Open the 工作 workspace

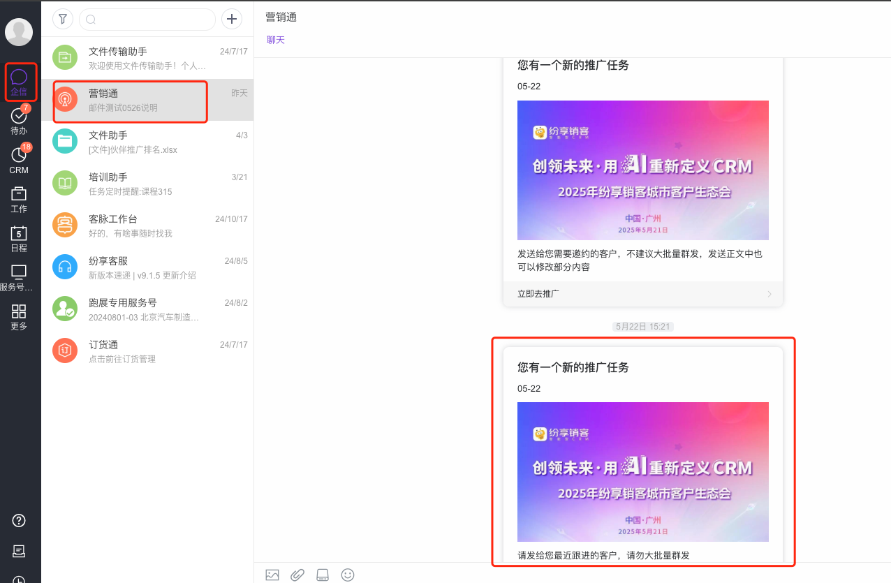pyautogui.click(x=19, y=199)
